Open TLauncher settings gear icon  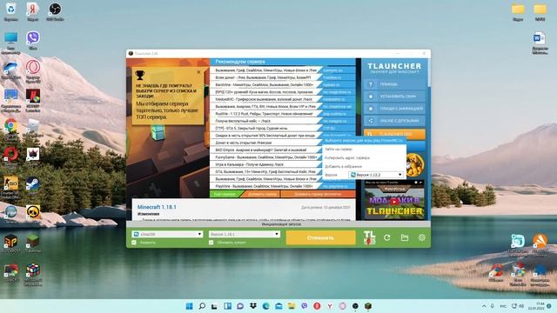click(x=421, y=237)
